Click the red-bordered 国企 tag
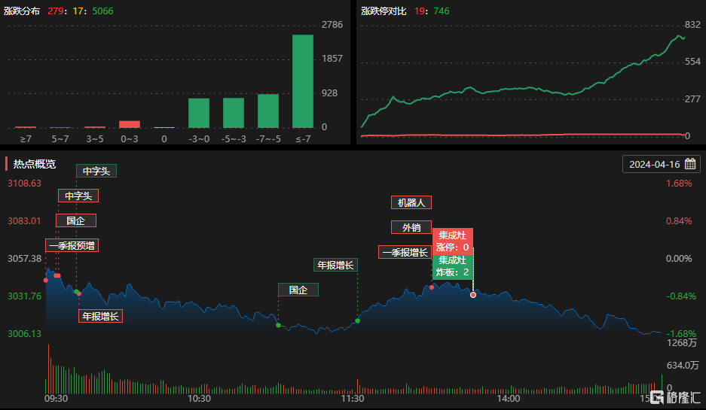706x410 pixels. pos(76,220)
